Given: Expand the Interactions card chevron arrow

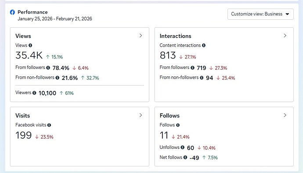Looking at the screenshot, I should (x=285, y=36).
